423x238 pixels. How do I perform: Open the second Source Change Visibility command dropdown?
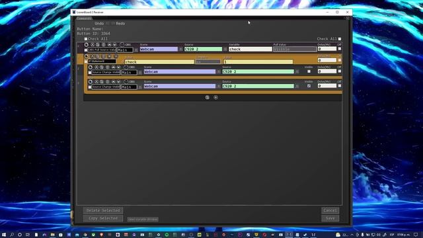pyautogui.click(x=106, y=87)
